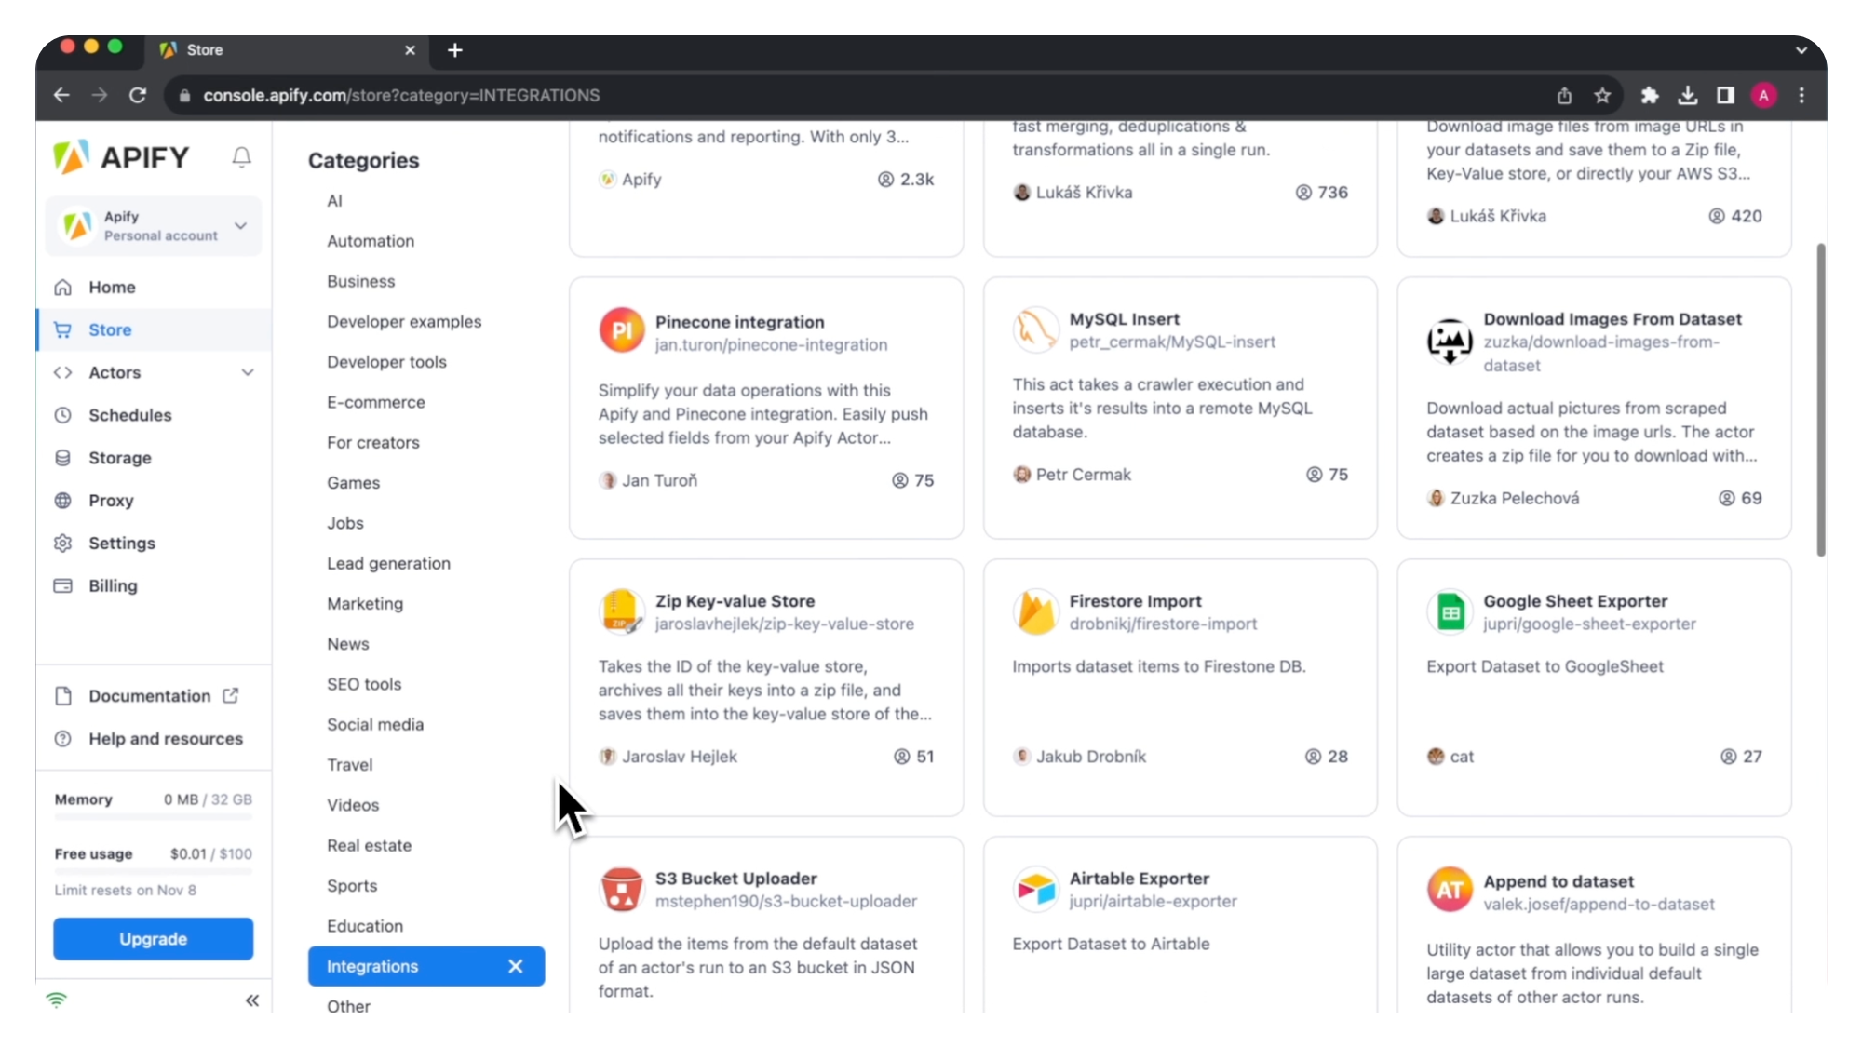This screenshot has height=1047, width=1862.
Task: Click the notification bell icon
Action: click(x=242, y=156)
